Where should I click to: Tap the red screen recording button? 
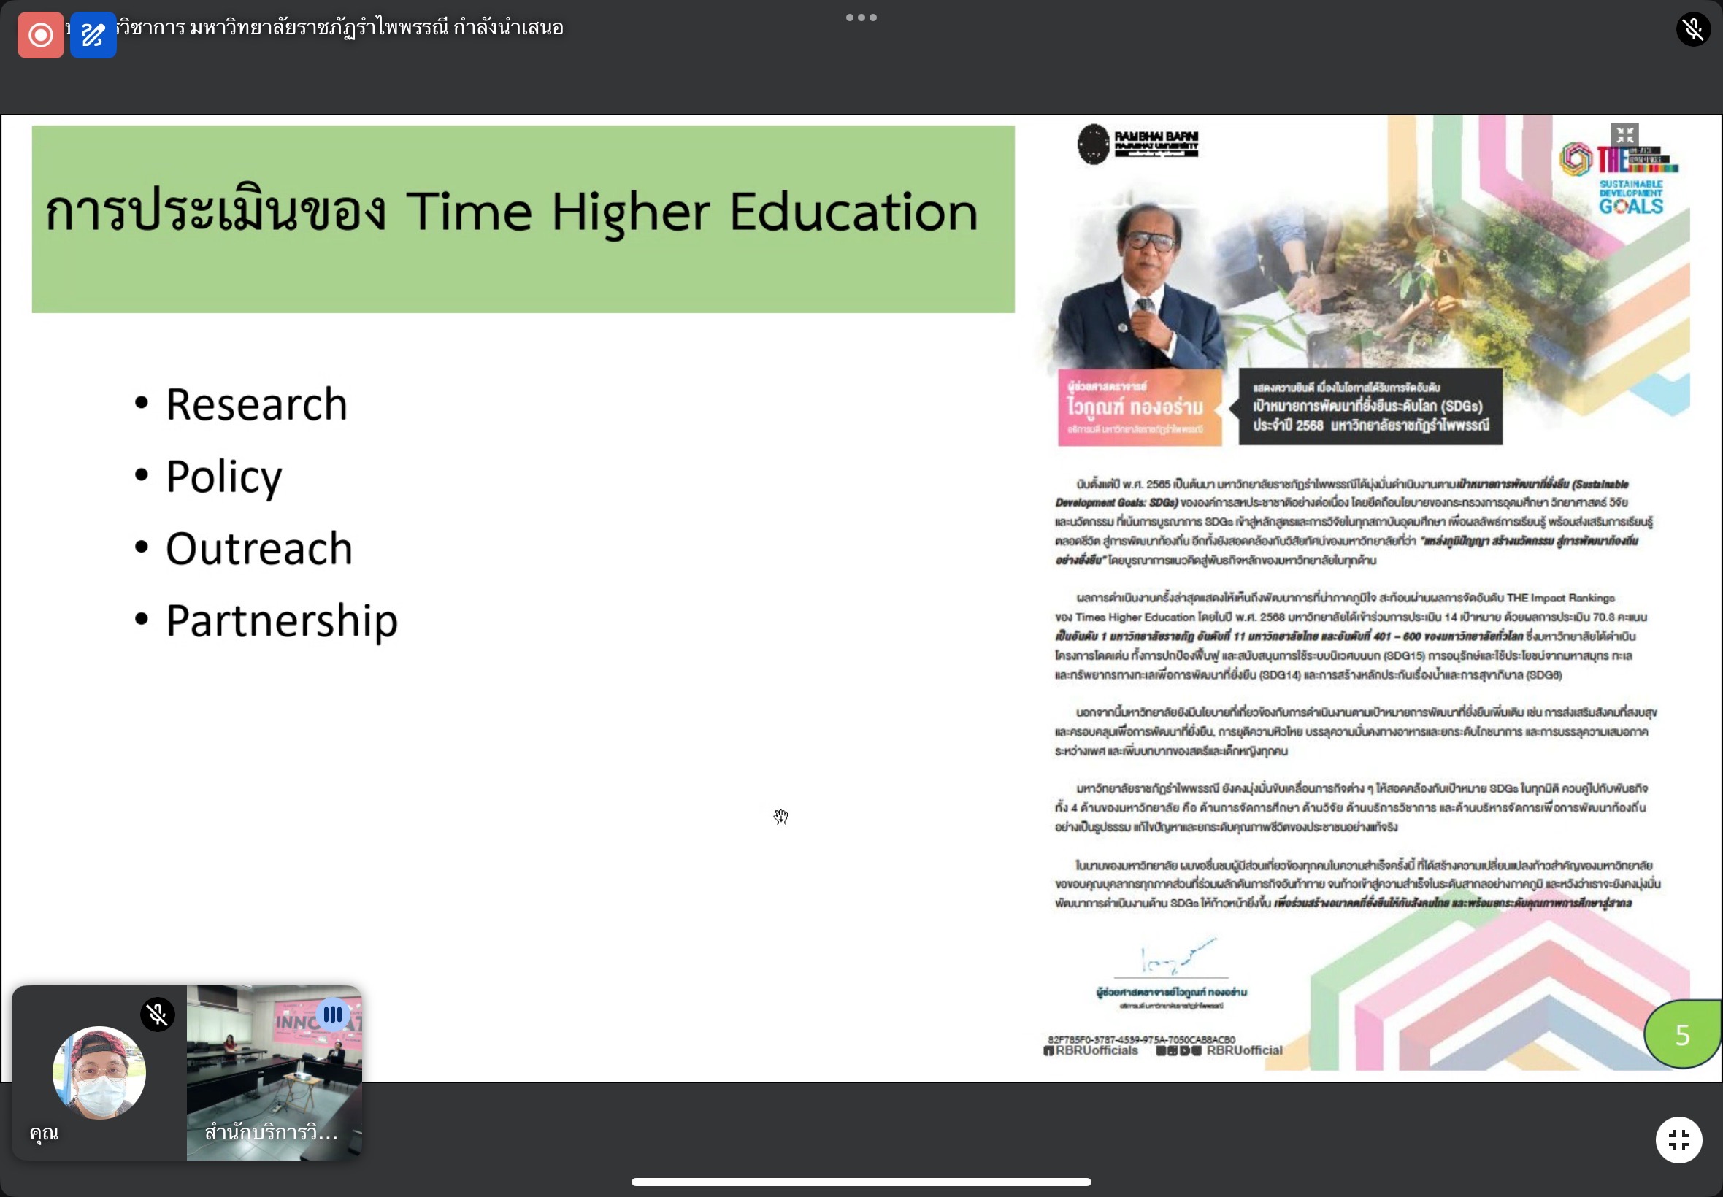pos(40,35)
